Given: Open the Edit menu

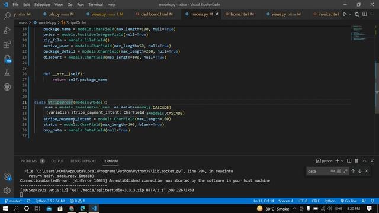Looking at the screenshot, I should tap(26, 5).
